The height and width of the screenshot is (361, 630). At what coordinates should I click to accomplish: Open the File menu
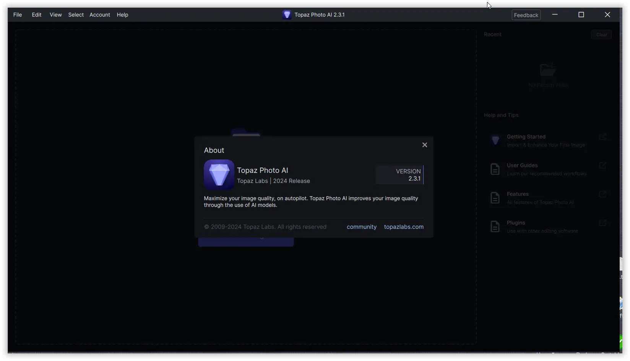[x=18, y=15]
